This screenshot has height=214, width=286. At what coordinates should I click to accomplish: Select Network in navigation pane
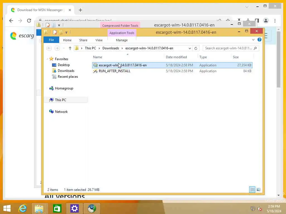point(61,111)
